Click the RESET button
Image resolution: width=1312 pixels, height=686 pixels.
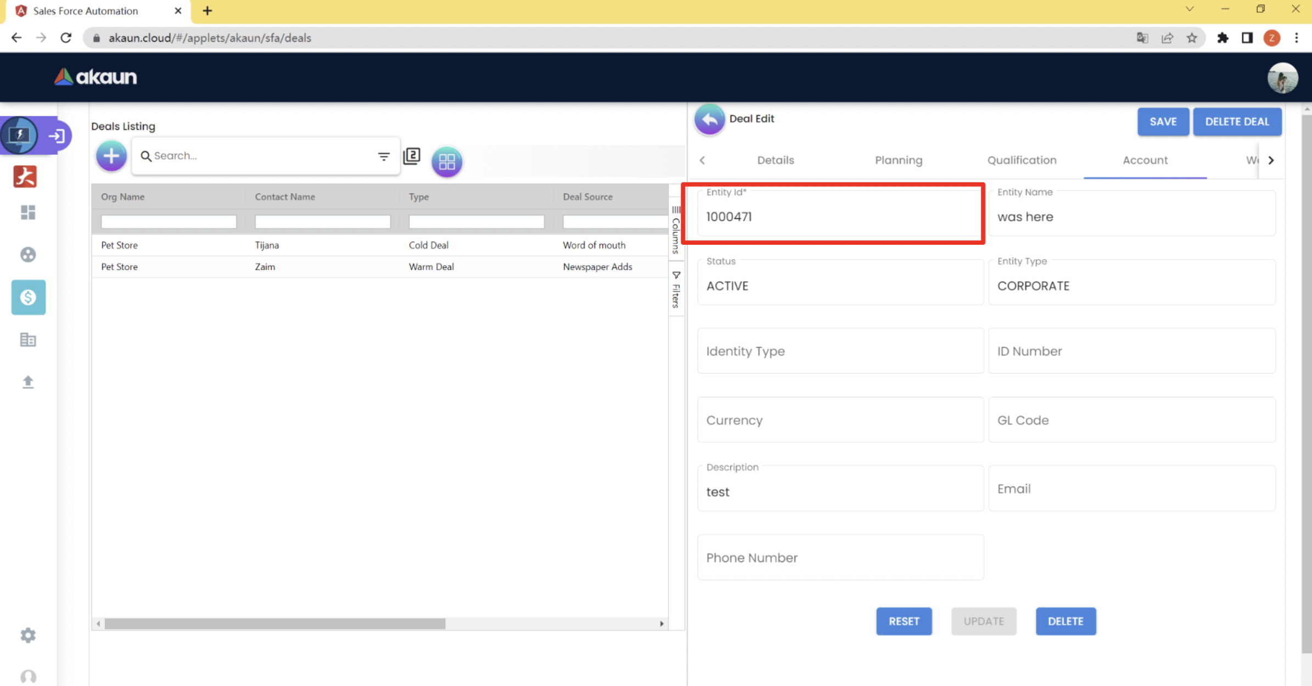point(903,621)
